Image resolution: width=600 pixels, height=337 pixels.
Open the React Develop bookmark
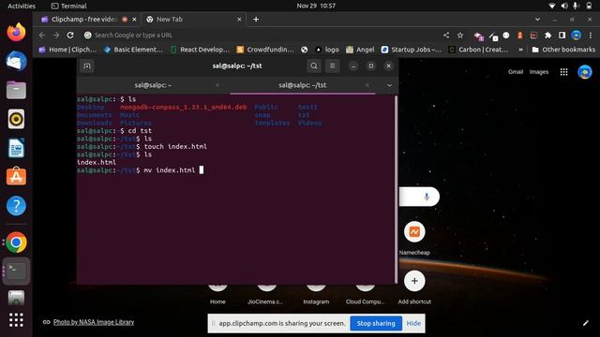(x=200, y=50)
